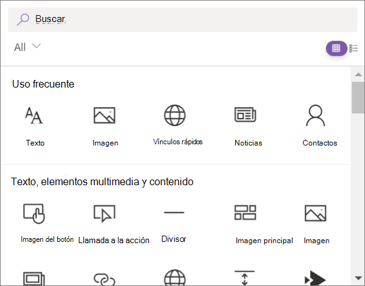Switch to grid view
This screenshot has width=365, height=286.
(x=336, y=49)
